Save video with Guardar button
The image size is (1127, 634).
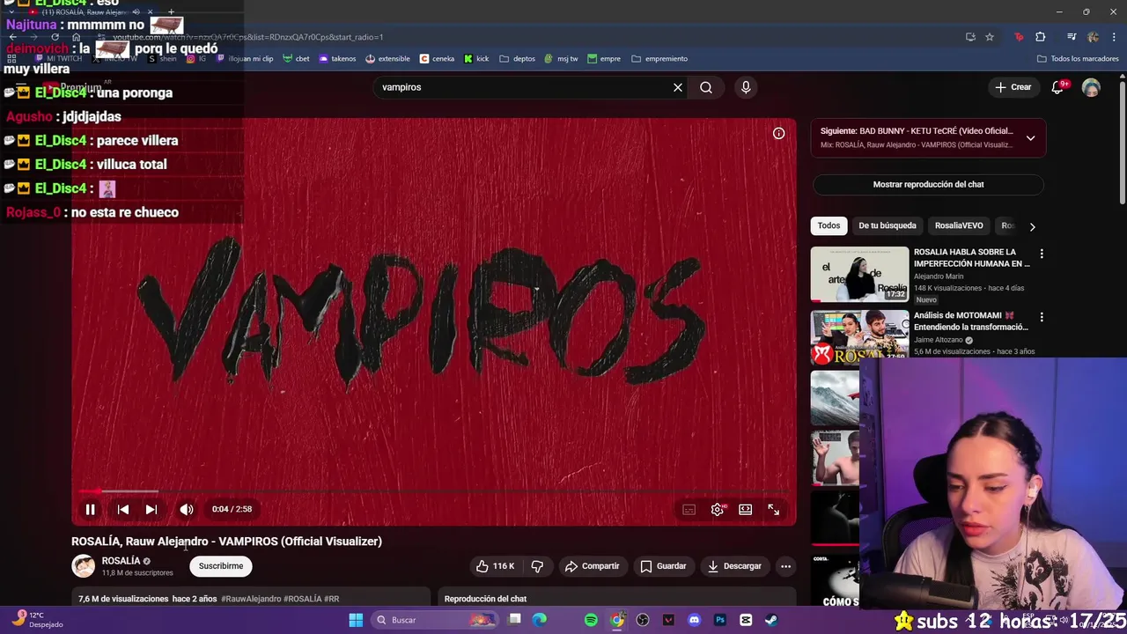(x=663, y=566)
